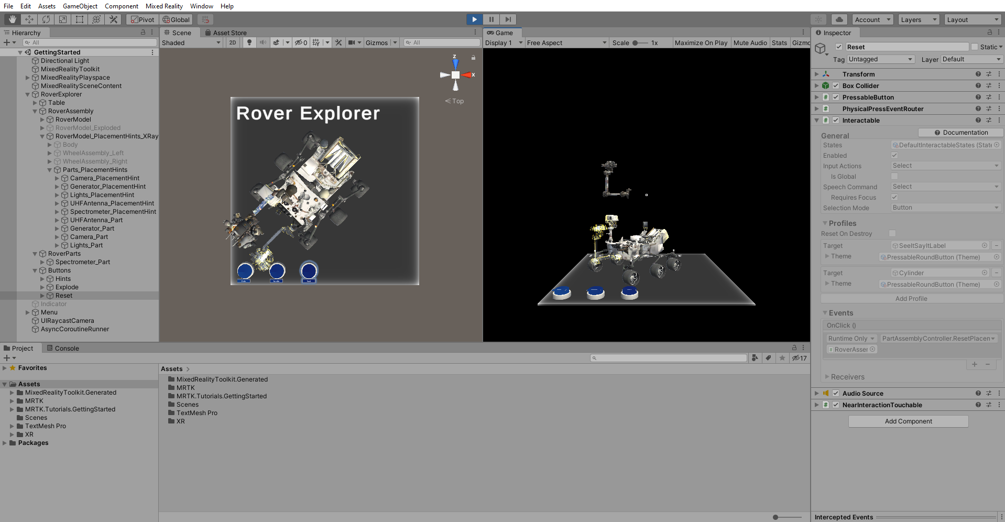Disable the Interactable Enabled checkbox
1005x522 pixels.
pyautogui.click(x=894, y=155)
